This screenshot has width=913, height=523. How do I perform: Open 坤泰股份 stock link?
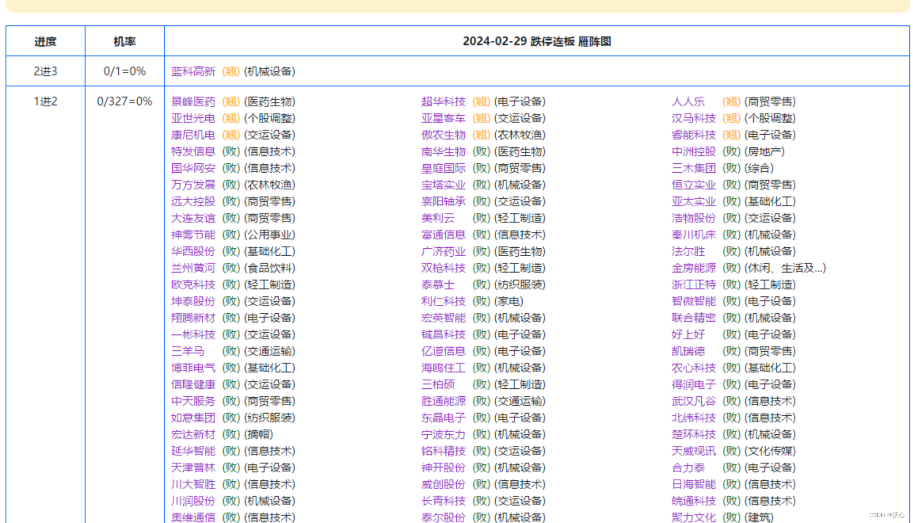pyautogui.click(x=193, y=301)
